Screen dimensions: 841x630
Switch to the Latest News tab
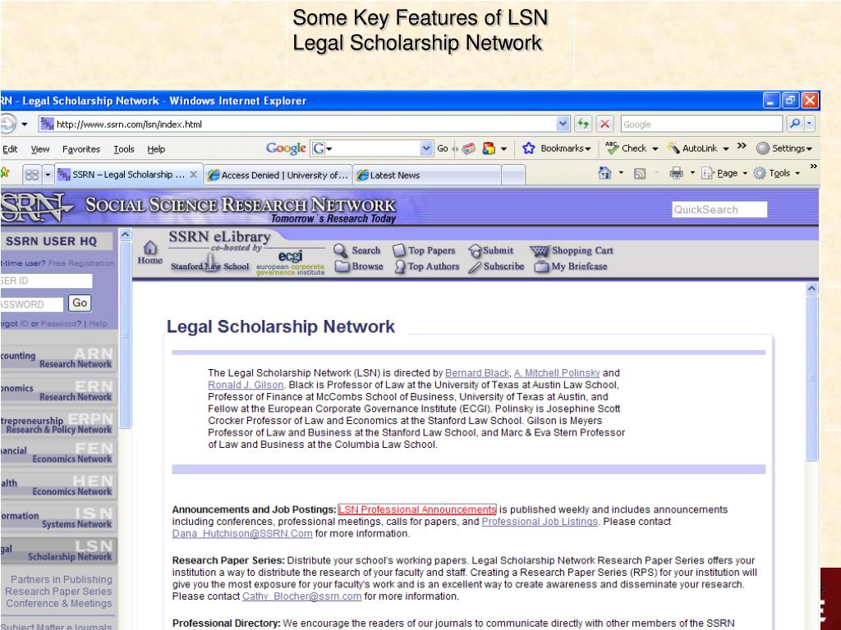(x=427, y=176)
